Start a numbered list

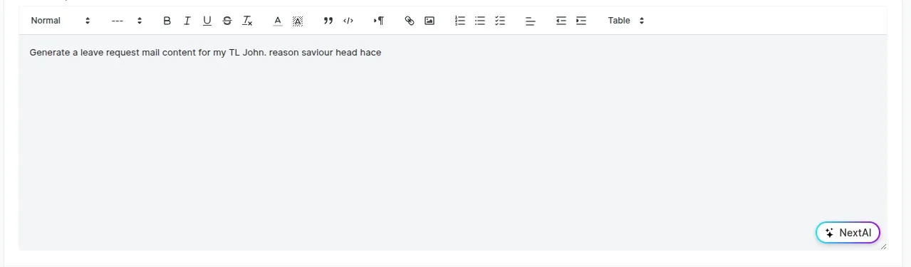pyautogui.click(x=460, y=21)
